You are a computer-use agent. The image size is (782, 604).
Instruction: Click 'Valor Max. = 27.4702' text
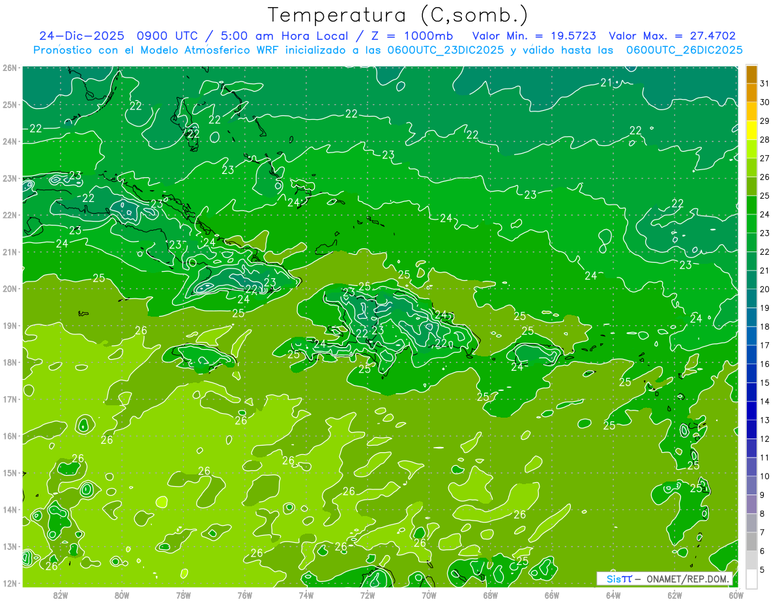pos(673,36)
